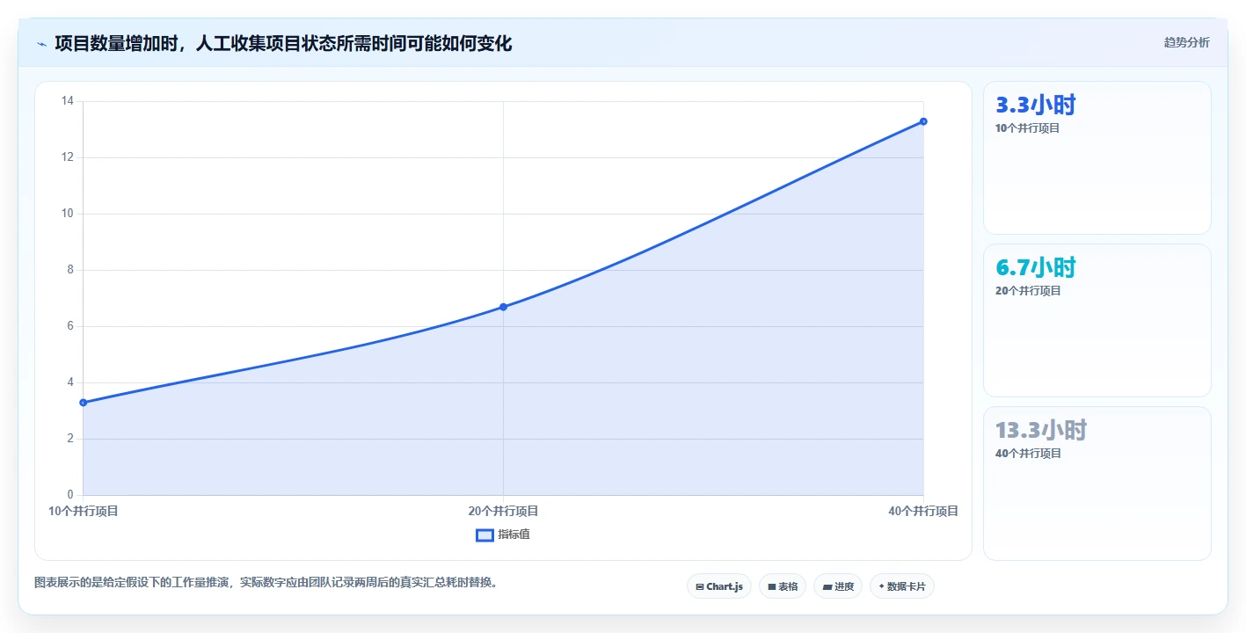1246x633 pixels.
Task: Open the 13.3小时 stat card
Action: tap(1097, 484)
